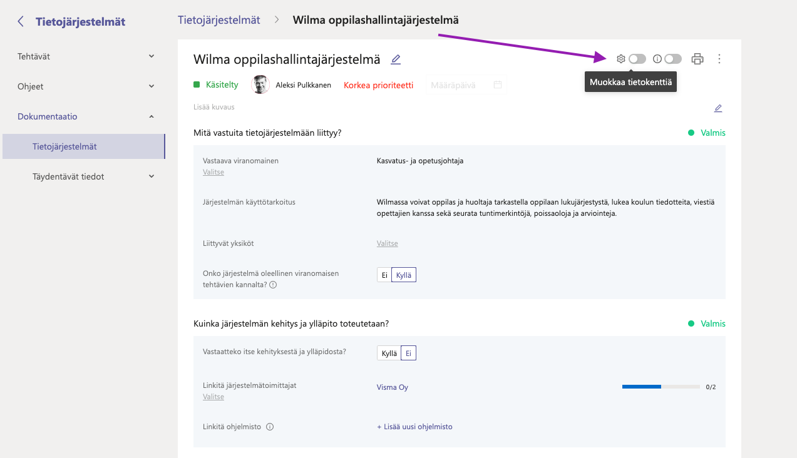Edit the description with the pencil icon

coord(718,108)
